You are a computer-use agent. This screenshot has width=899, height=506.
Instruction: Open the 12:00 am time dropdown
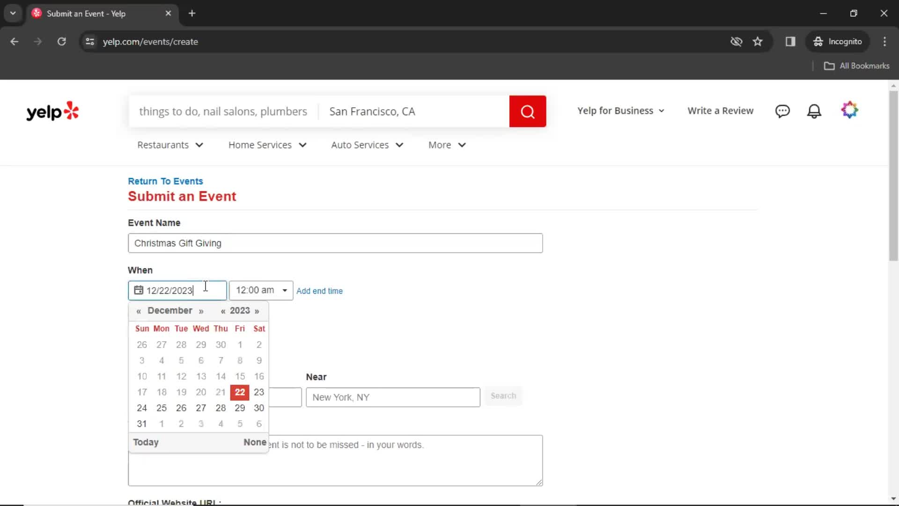261,290
